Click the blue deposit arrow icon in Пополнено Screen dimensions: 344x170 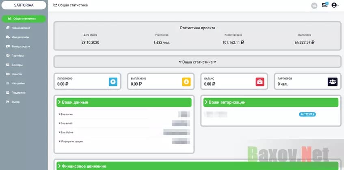pos(113,82)
